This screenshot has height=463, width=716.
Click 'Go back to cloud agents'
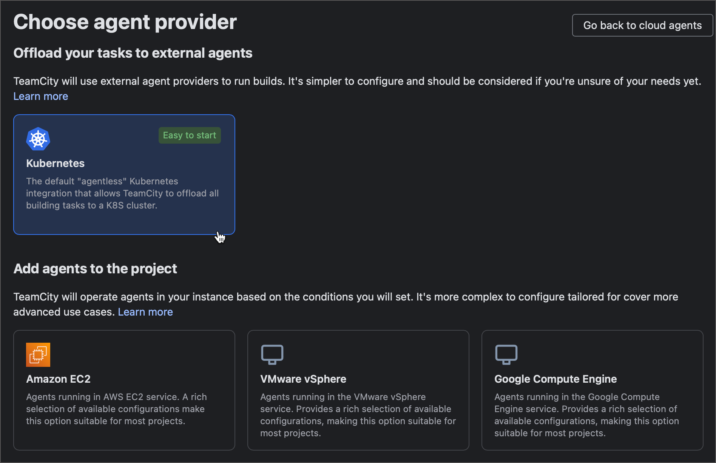642,25
